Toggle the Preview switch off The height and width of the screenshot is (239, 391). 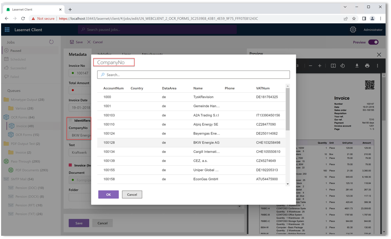click(x=373, y=42)
